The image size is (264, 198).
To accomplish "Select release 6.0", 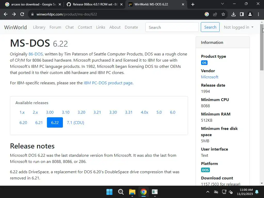I will 172,112.
